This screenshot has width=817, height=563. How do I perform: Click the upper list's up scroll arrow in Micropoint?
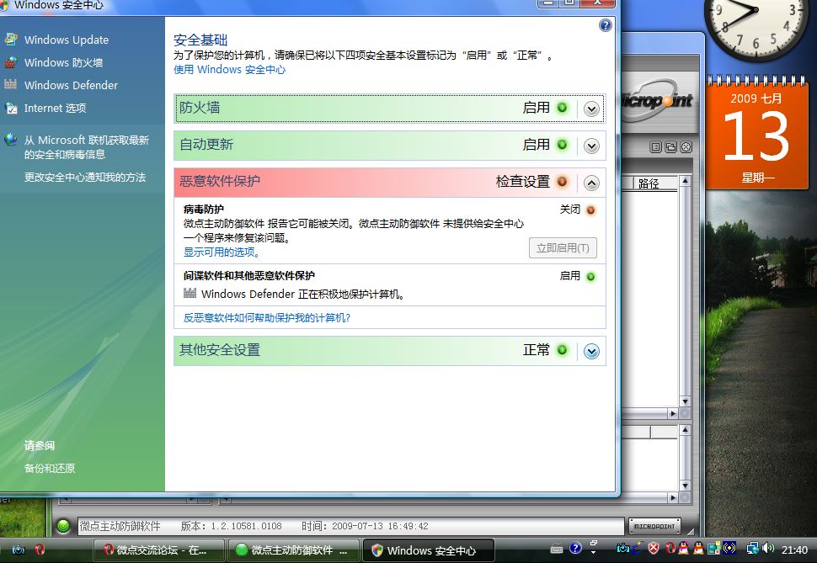pos(685,181)
